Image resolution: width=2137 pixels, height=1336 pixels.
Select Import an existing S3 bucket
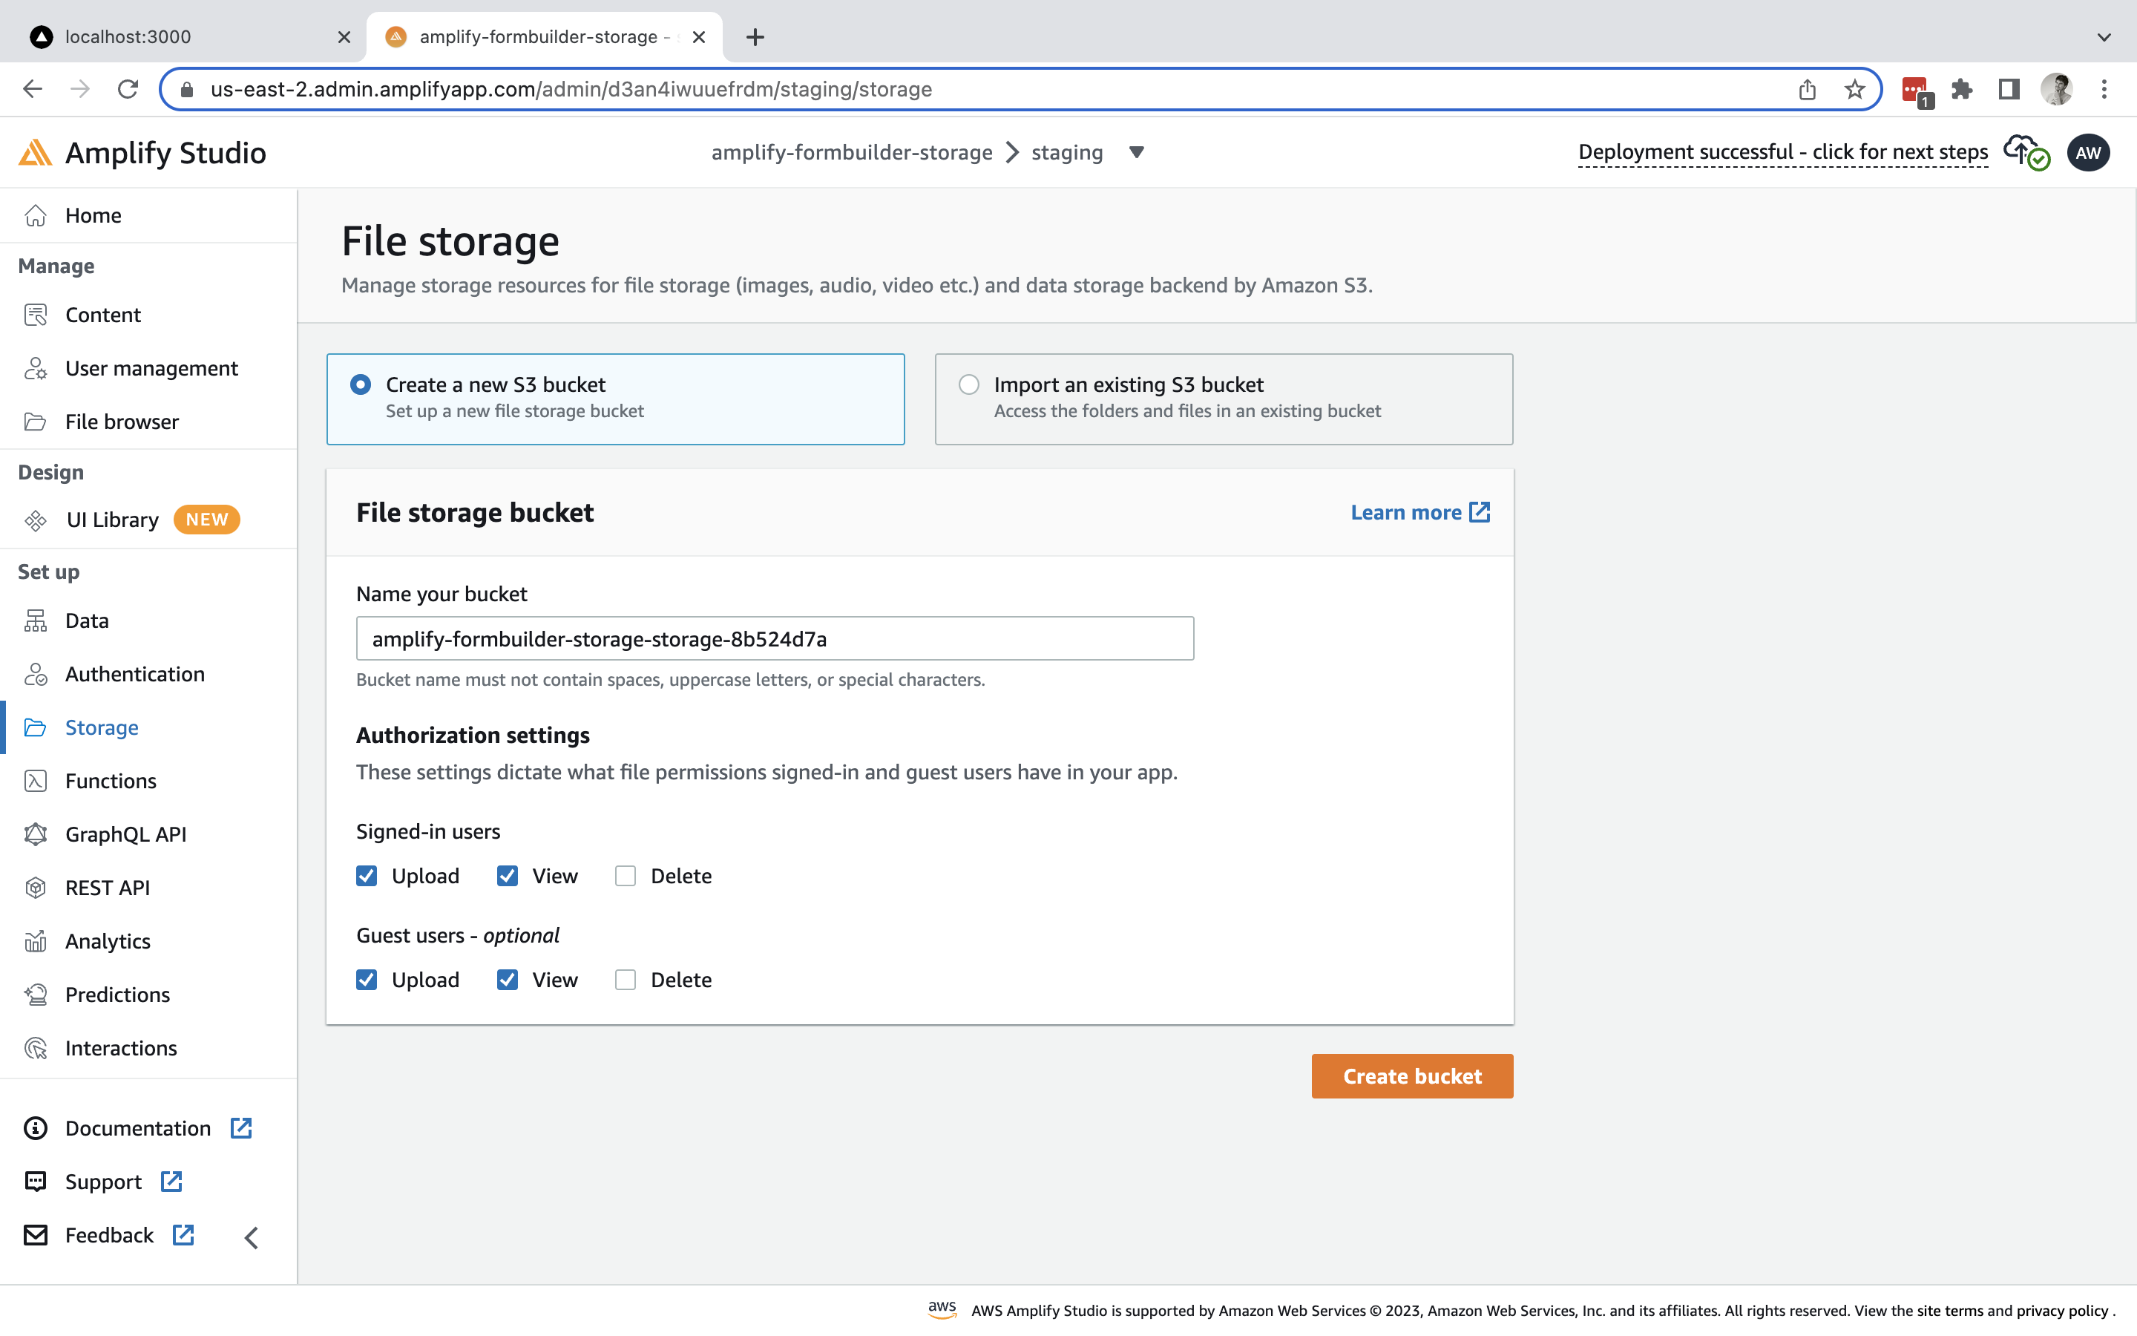pos(969,384)
